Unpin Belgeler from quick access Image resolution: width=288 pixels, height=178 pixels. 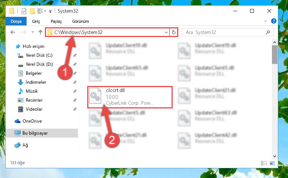75,73
